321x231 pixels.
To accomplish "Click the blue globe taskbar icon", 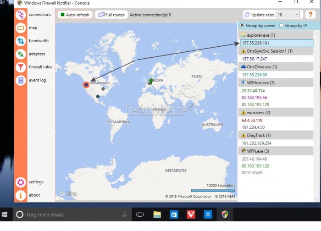I will 208,214.
